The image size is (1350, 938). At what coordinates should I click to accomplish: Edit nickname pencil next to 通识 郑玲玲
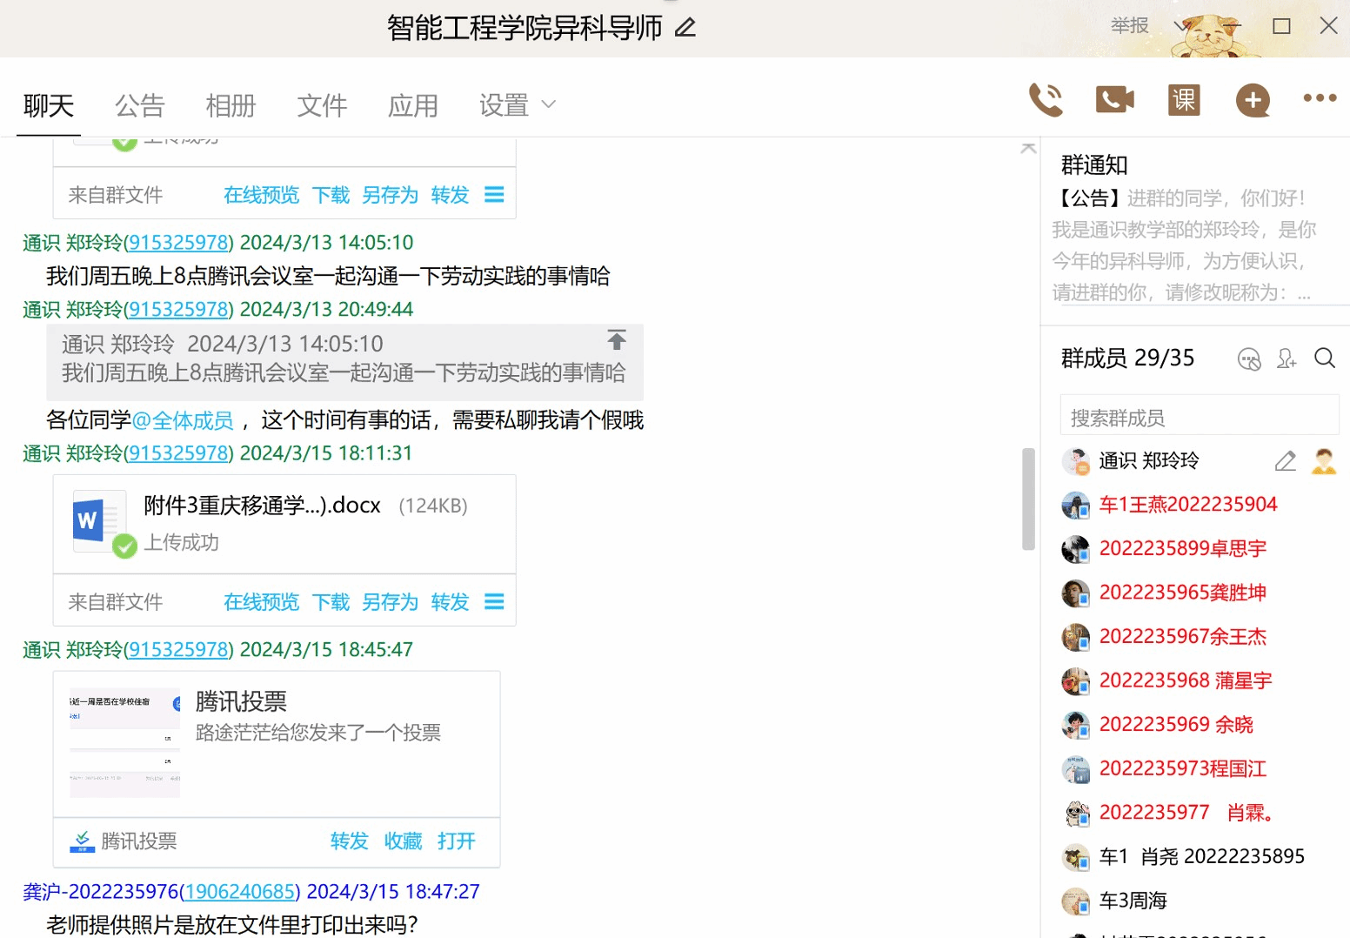(x=1285, y=461)
